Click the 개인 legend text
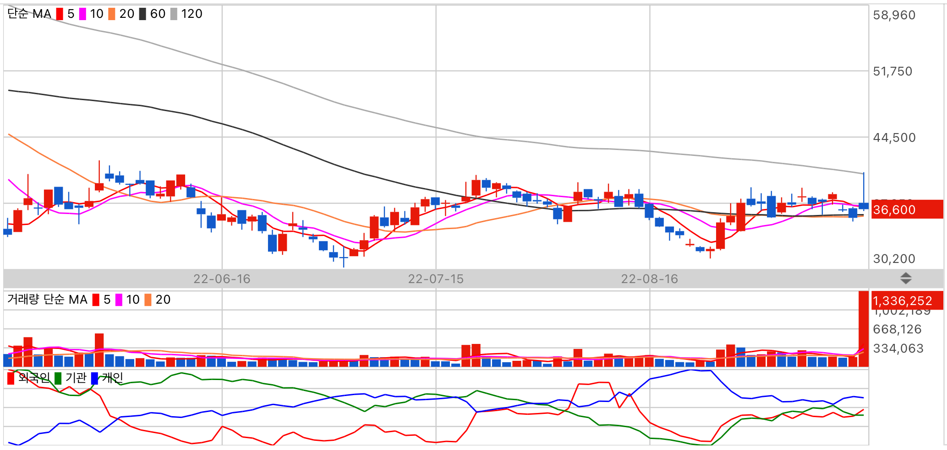The image size is (947, 450). pyautogui.click(x=112, y=378)
